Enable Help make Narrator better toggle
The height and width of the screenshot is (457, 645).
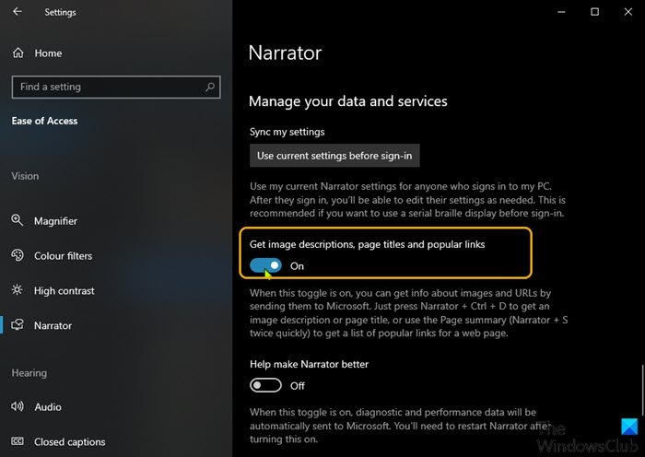(x=266, y=385)
